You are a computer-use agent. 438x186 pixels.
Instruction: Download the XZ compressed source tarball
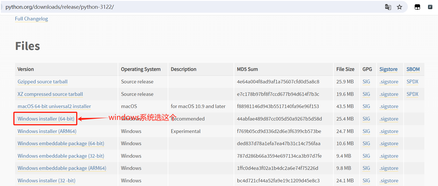tap(50, 94)
